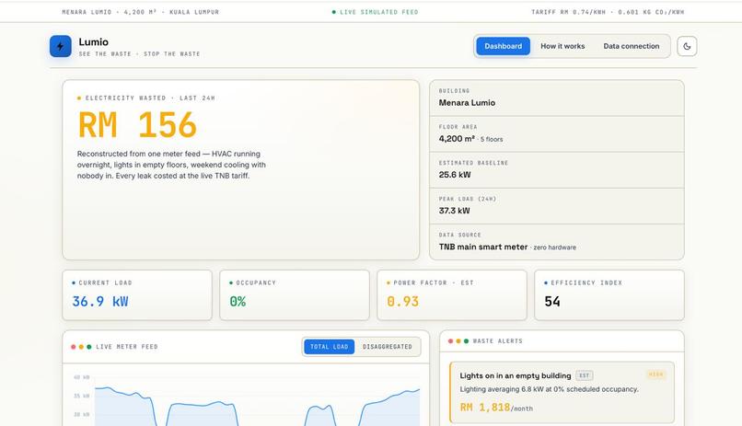742x426 pixels.
Task: Select the Efficiency Index value 54
Action: [552, 302]
